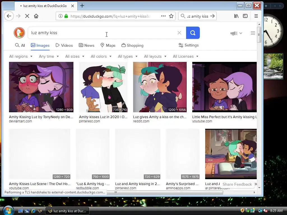Run search with the blue magnifier button
287x215 pixels.
(x=193, y=33)
